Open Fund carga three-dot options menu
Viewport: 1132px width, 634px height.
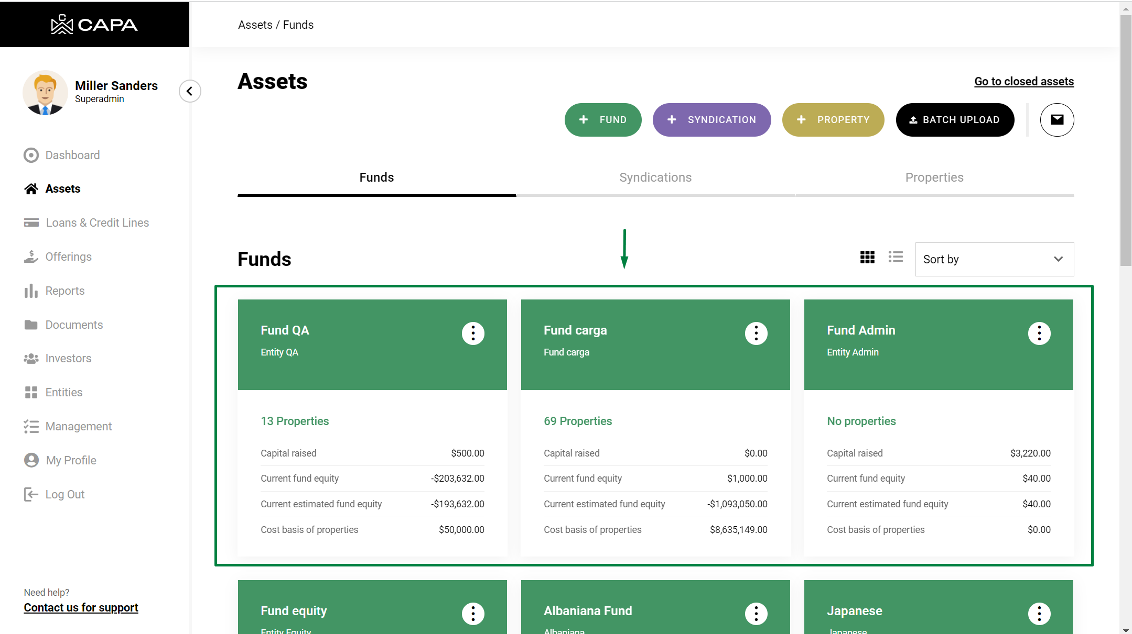pos(756,333)
